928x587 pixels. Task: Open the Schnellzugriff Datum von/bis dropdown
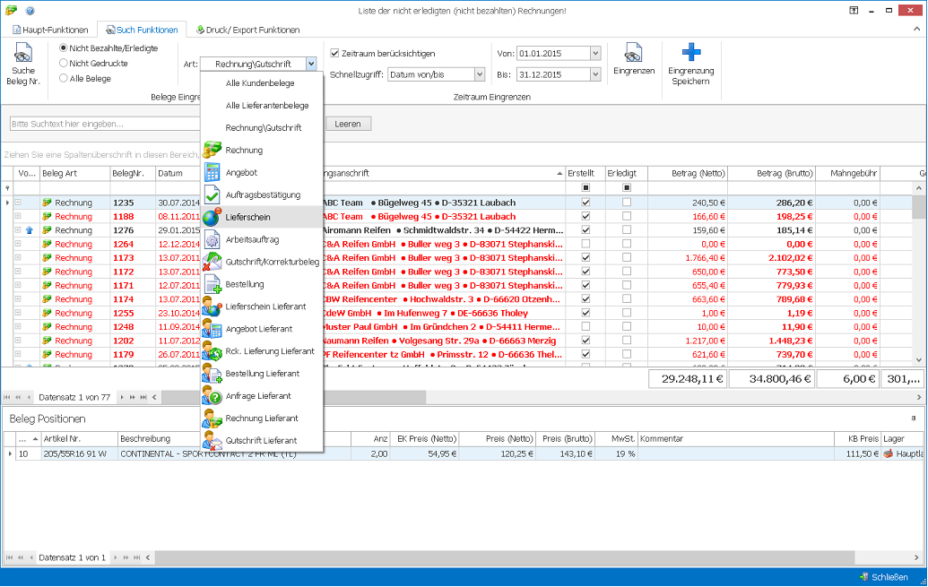click(480, 74)
